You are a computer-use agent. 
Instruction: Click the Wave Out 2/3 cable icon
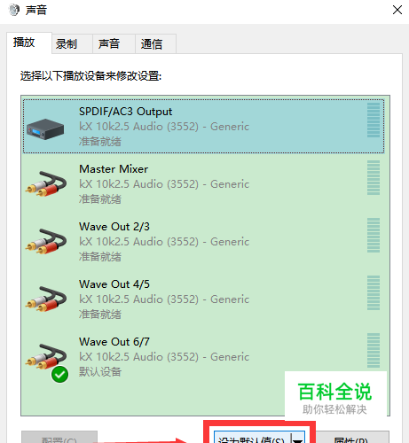46,241
